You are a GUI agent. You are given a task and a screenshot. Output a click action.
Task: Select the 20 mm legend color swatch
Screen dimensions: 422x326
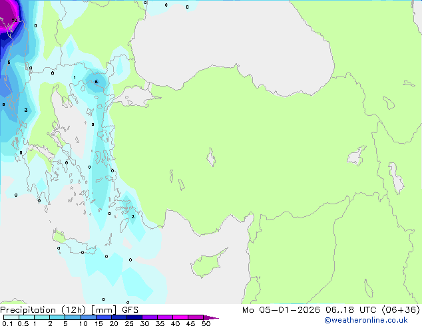(x=119, y=317)
